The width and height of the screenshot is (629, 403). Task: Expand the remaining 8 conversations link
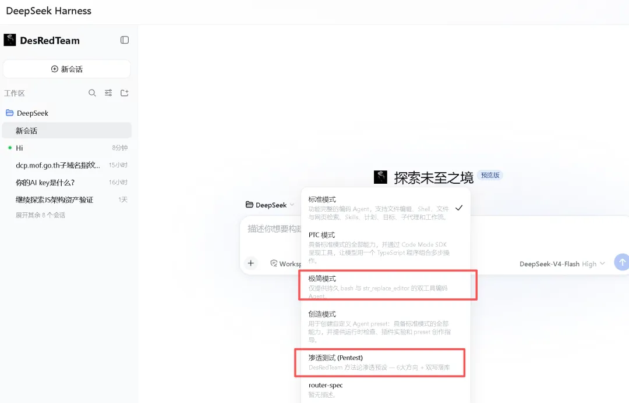tap(40, 215)
